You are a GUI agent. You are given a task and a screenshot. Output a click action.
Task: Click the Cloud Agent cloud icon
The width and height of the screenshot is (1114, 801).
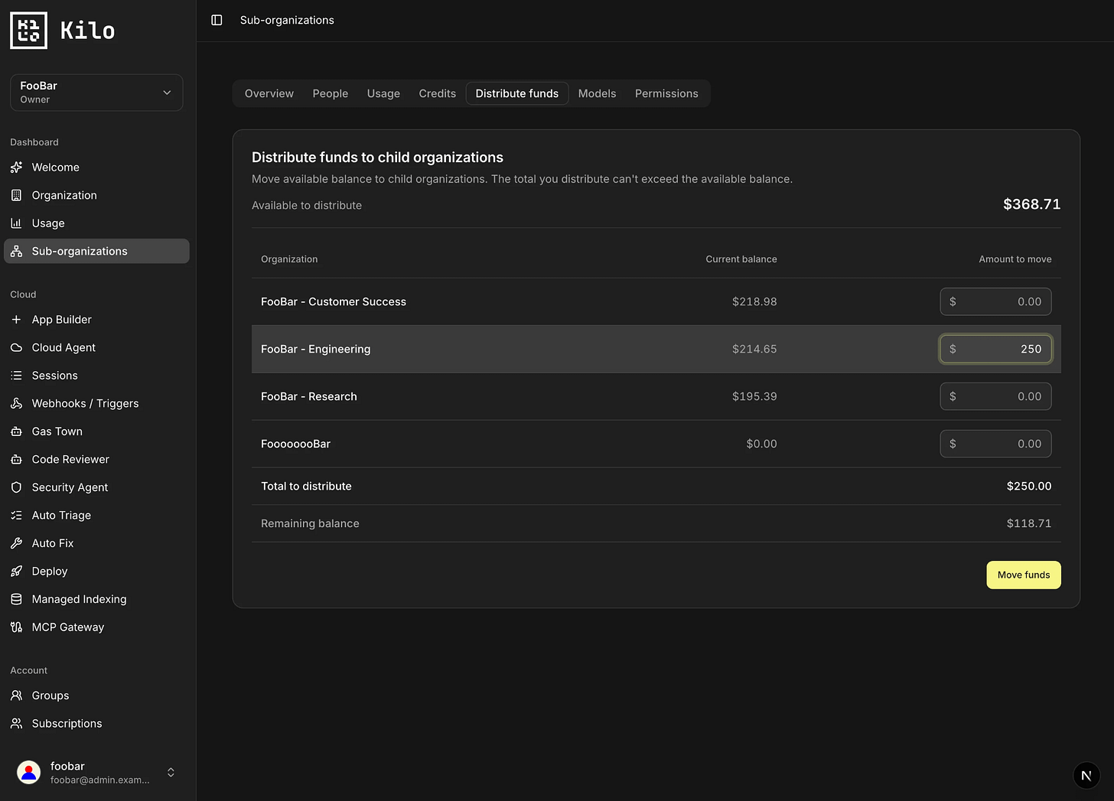(x=16, y=347)
